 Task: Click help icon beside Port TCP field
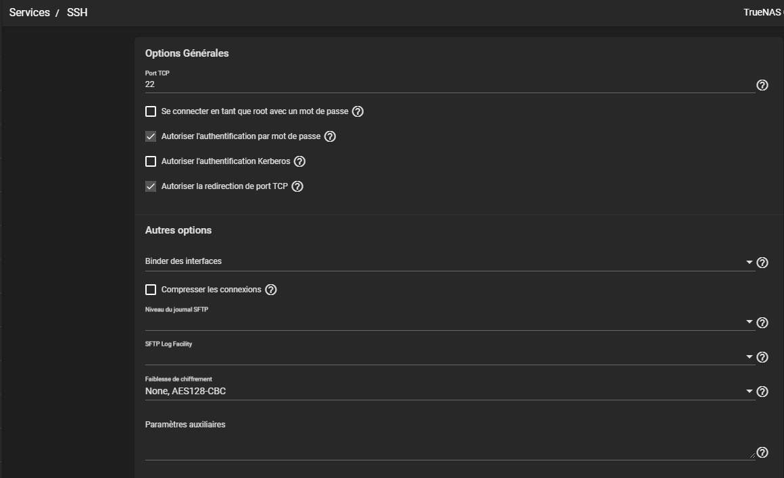762,85
